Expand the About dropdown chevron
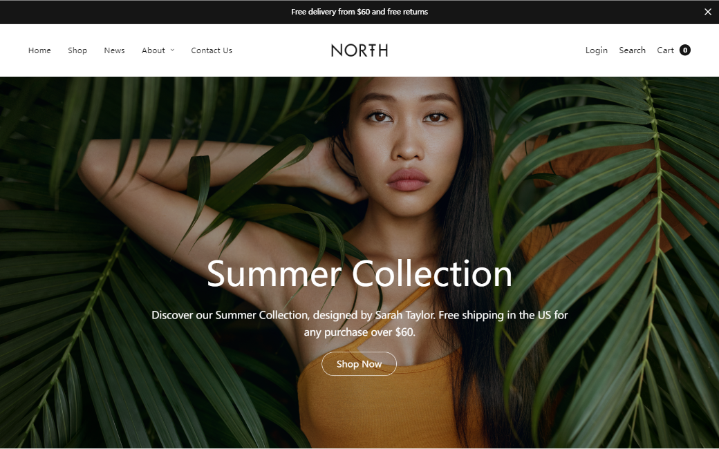Screen dimensions: 719x449 (172, 50)
